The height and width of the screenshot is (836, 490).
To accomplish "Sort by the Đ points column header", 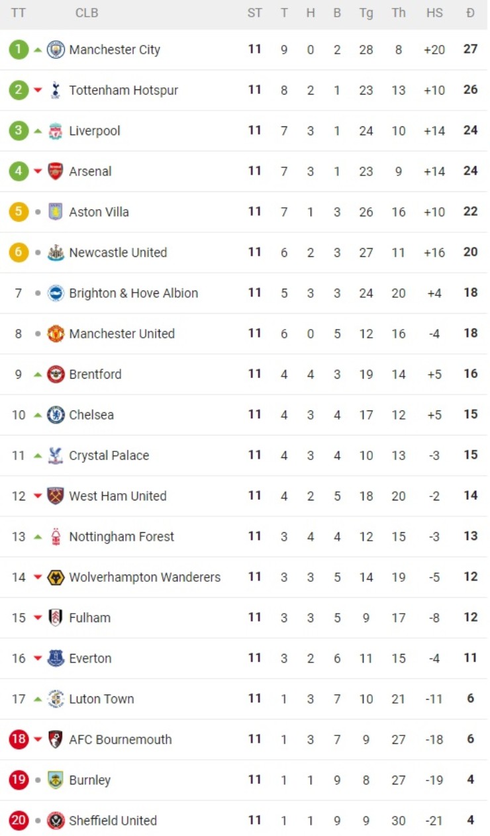I will (470, 13).
